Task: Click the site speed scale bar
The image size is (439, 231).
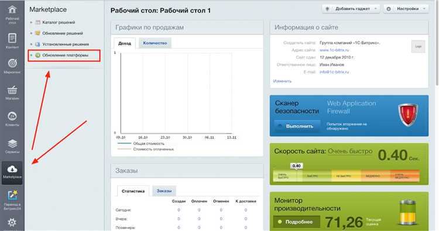Action: coord(346,175)
